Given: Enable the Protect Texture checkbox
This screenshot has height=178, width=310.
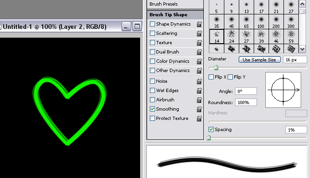Looking at the screenshot, I should pyautogui.click(x=152, y=118).
